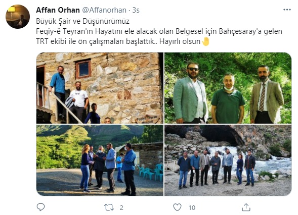Open the mountain road group photo
The width and height of the screenshot is (298, 215).
(x=100, y=160)
